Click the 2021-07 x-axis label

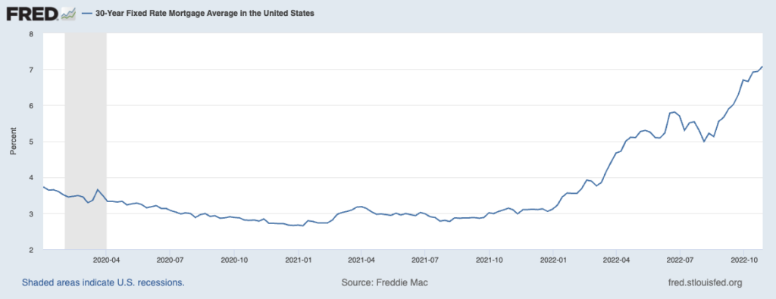pyautogui.click(x=424, y=258)
